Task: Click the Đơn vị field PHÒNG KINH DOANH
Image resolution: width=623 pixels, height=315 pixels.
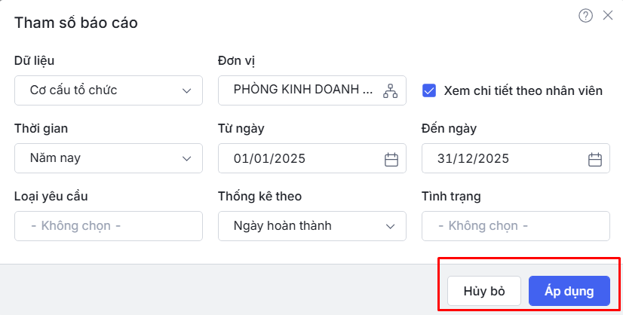Action: pyautogui.click(x=302, y=90)
